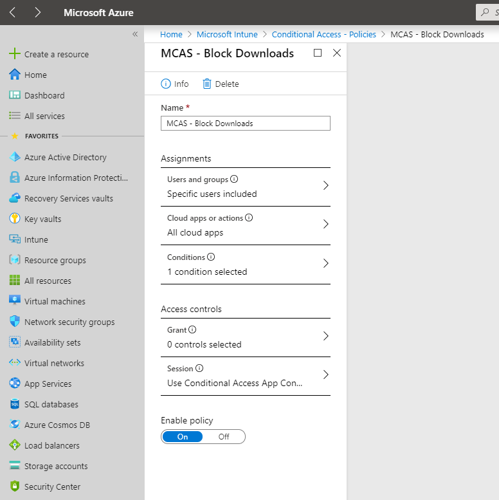The image size is (499, 500).
Task: Open the Load balancers icon
Action: pyautogui.click(x=15, y=445)
